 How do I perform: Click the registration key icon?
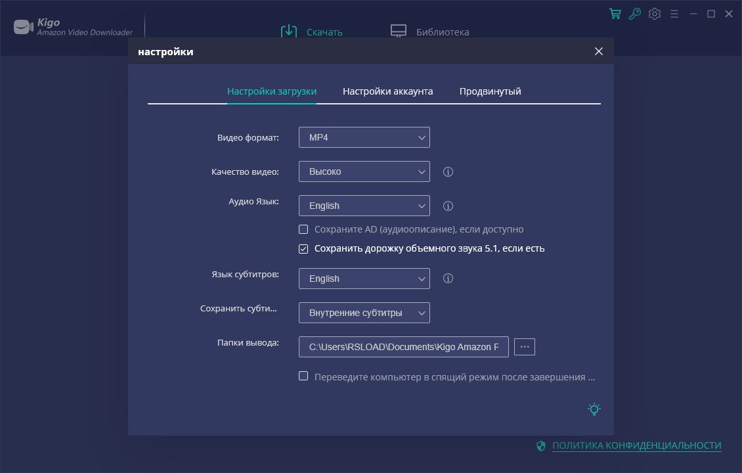point(634,13)
